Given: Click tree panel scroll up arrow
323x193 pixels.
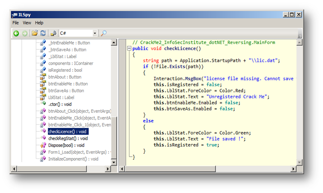Looking at the screenshot, I should 114,42.
